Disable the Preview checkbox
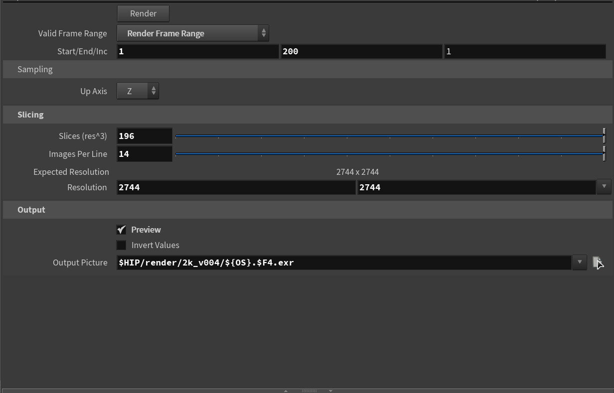614x393 pixels. coord(121,230)
